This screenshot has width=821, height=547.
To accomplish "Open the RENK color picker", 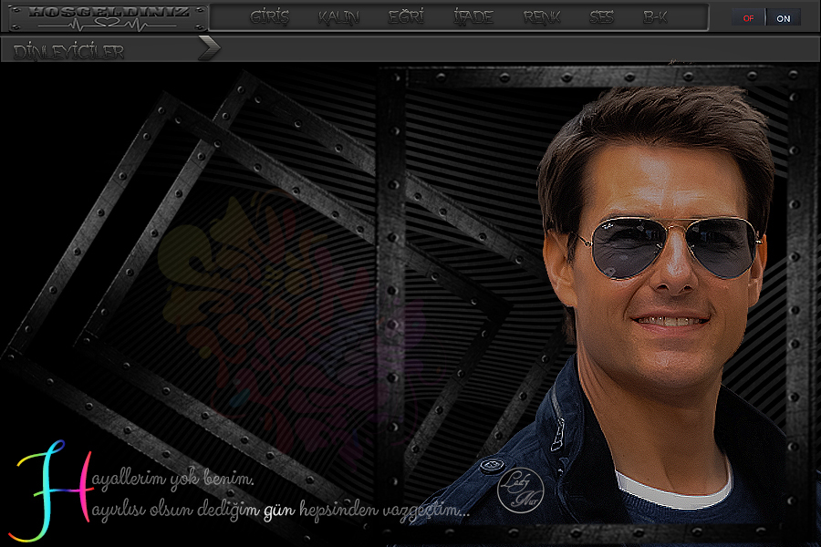I will (x=542, y=17).
